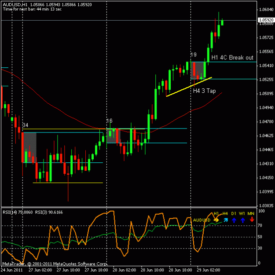Click the 'Time for next bar' countdown text
The height and width of the screenshot is (275, 275).
32,9
